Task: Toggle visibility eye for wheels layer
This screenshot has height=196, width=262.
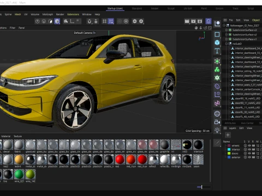Action: (x=249, y=145)
